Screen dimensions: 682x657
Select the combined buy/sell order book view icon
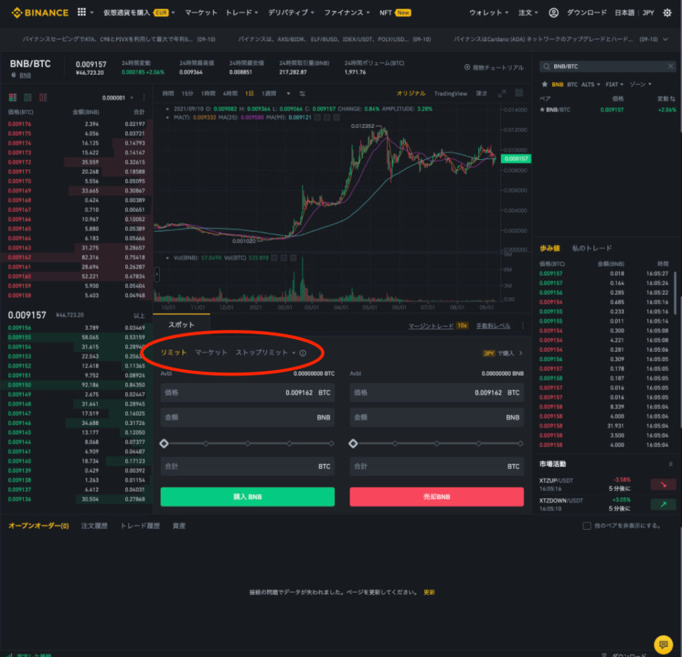point(11,98)
